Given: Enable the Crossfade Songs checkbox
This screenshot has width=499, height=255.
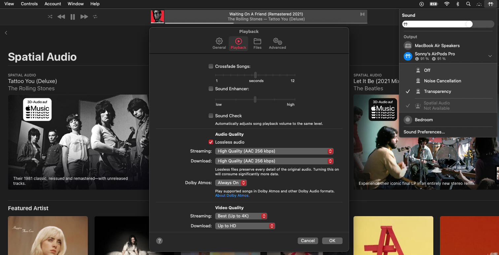Looking at the screenshot, I should pos(211,66).
